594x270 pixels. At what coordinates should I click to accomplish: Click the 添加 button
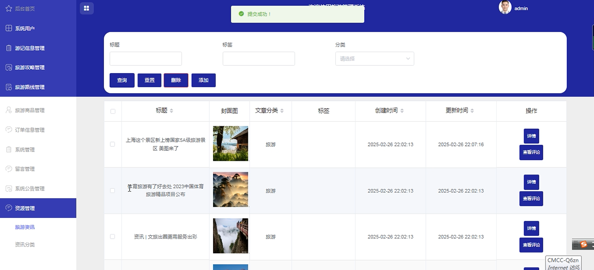tap(204, 80)
